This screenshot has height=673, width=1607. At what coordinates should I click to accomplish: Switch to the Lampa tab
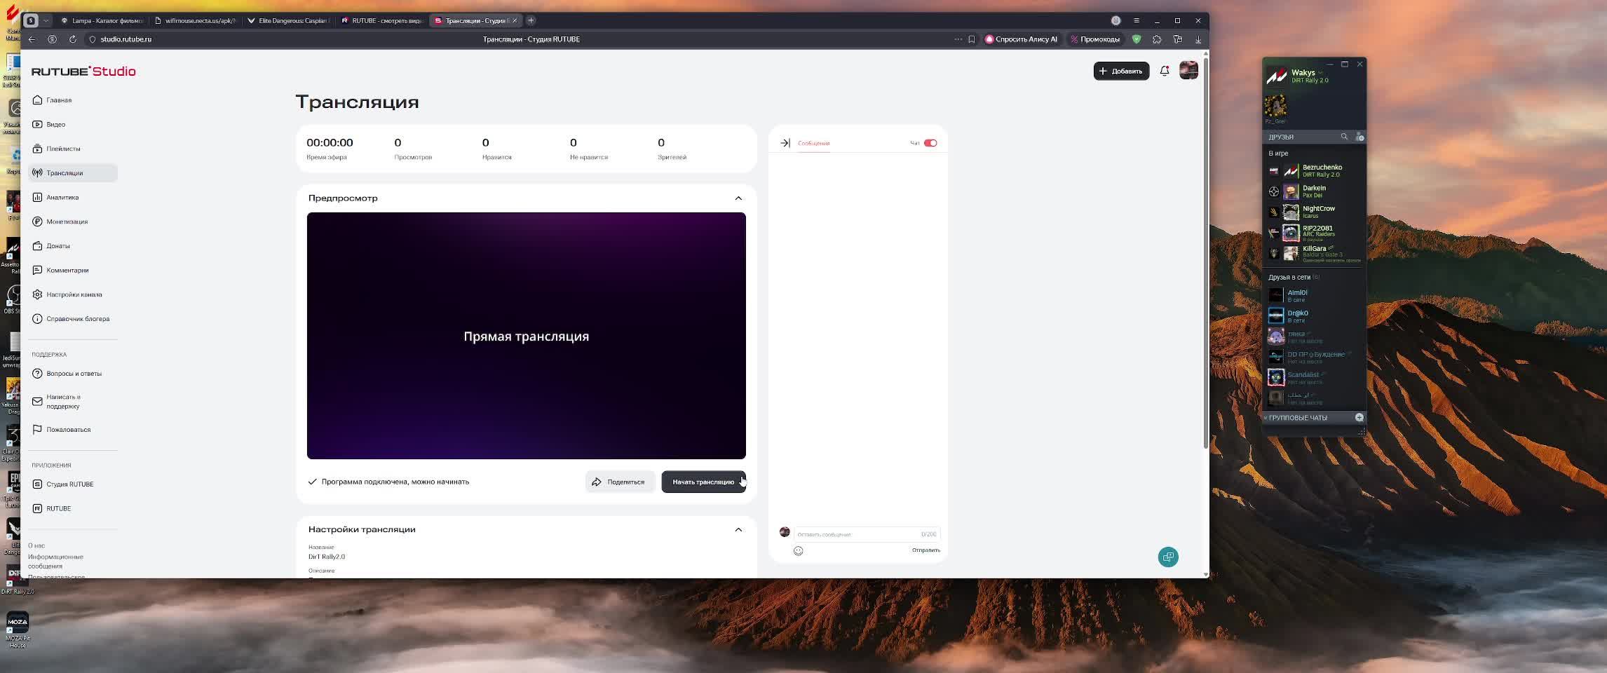(102, 20)
